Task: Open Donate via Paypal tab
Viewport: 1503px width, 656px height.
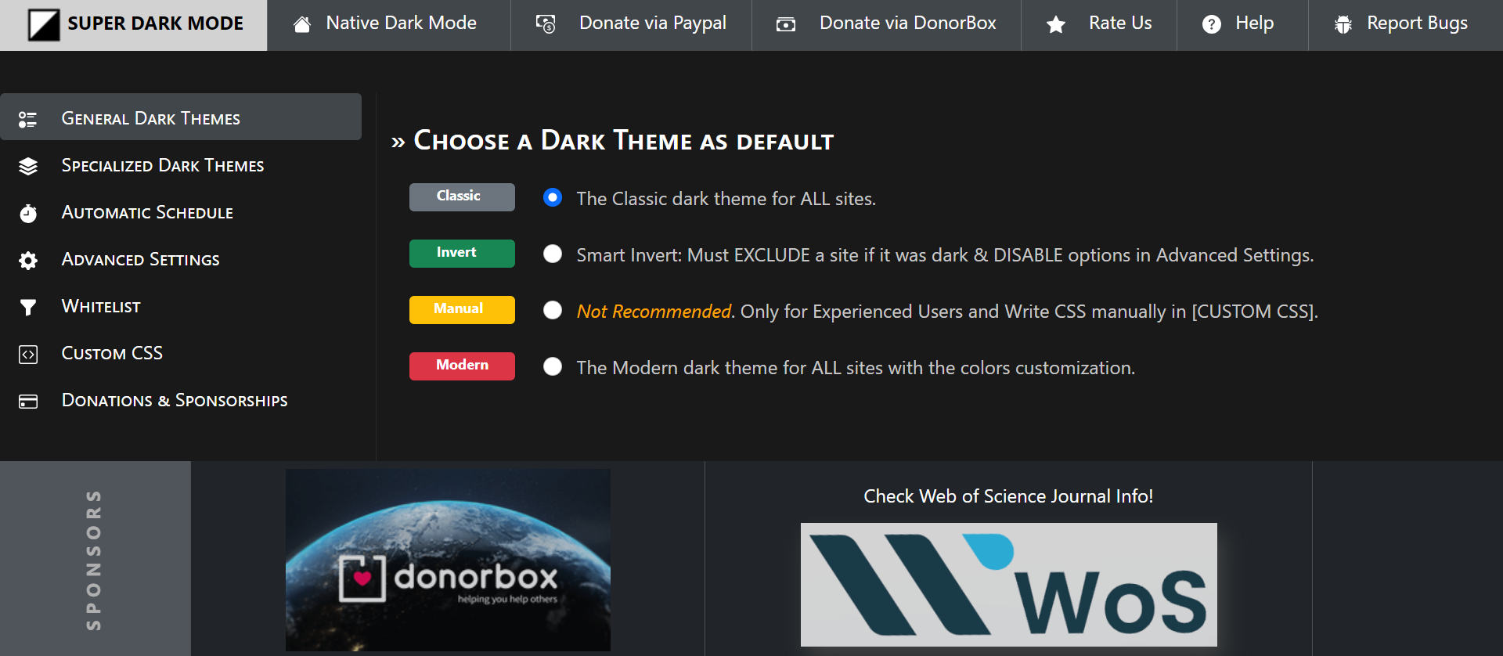Action: click(x=632, y=25)
